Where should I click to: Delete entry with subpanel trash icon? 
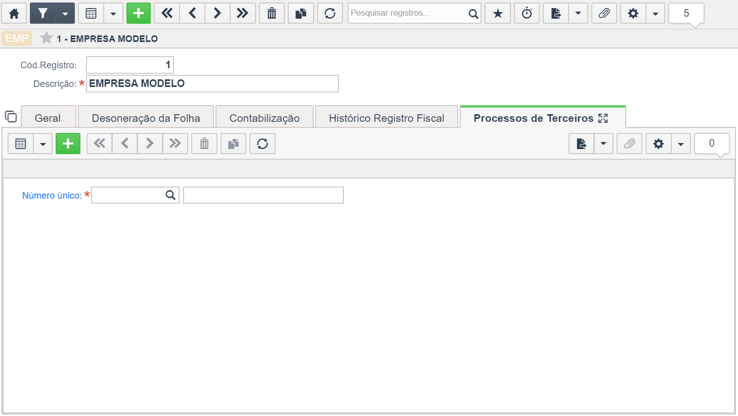tap(204, 144)
